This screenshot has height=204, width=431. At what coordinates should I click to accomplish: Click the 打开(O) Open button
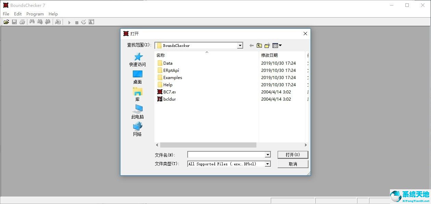tap(293, 155)
